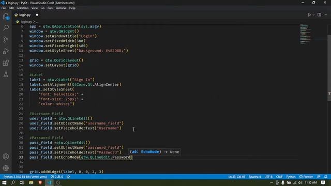Expand the breadcrumb ellipsis after login.py

(37, 22)
